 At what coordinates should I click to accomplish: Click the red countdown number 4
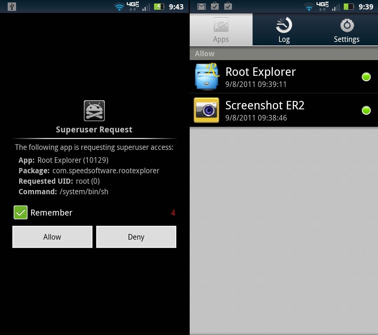point(173,213)
